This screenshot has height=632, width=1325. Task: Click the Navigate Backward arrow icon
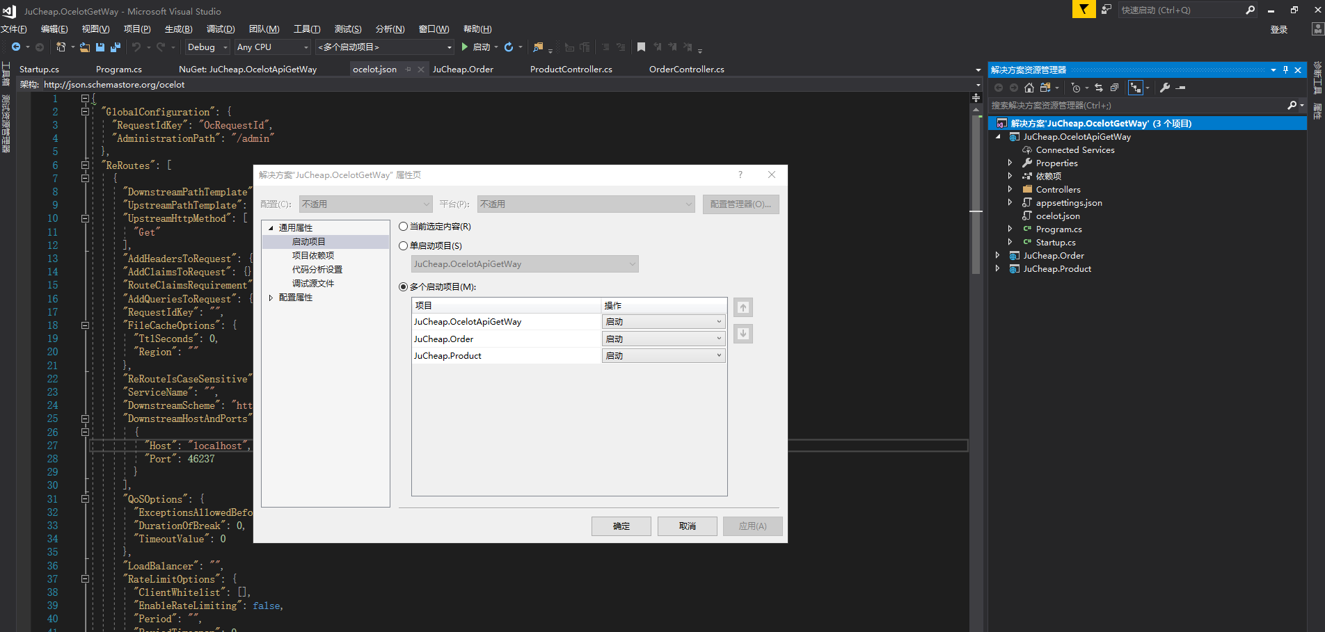click(x=15, y=47)
